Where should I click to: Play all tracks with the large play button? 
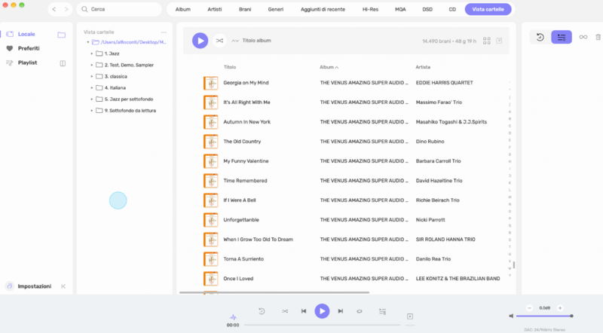click(x=200, y=41)
